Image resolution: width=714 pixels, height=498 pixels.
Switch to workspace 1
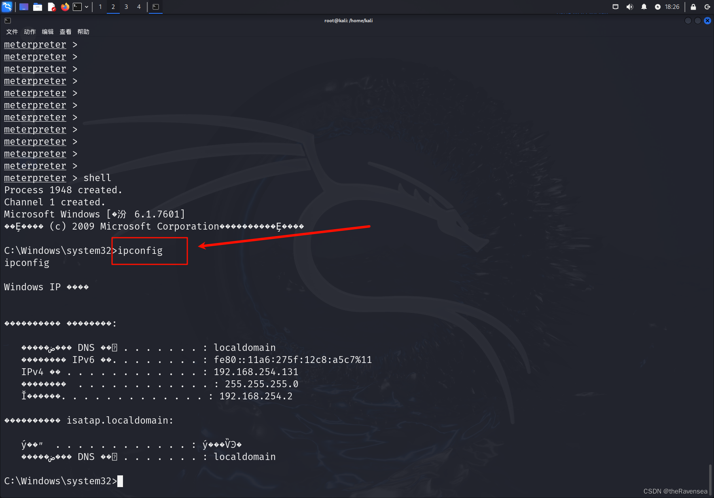[x=100, y=7]
